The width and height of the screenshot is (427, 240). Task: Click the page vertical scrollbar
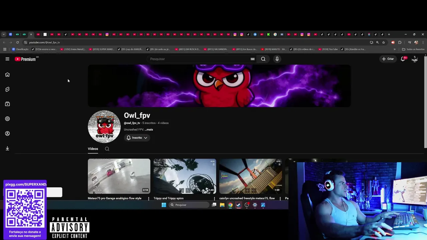pyautogui.click(x=425, y=102)
